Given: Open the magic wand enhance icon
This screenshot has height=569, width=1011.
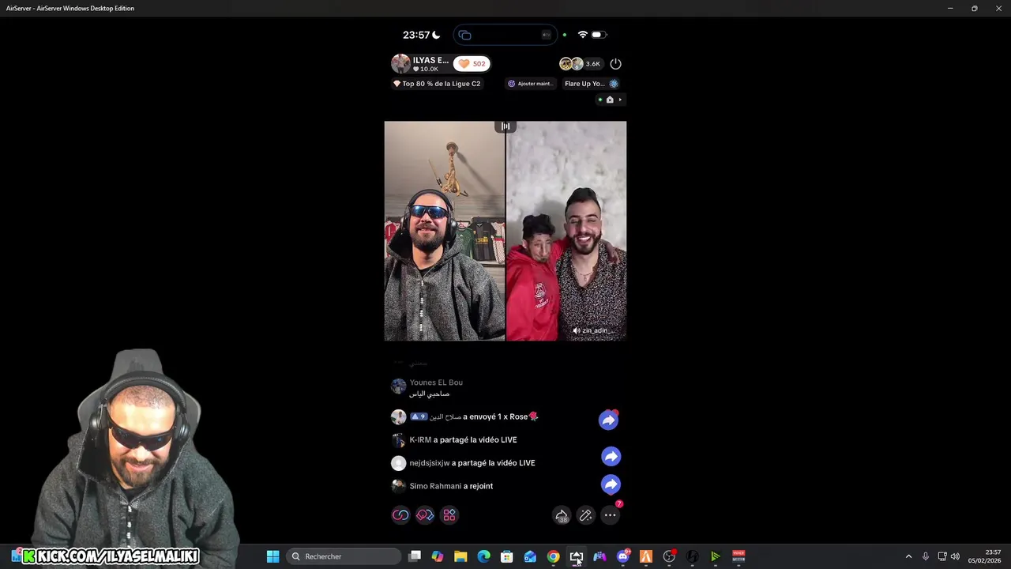Looking at the screenshot, I should click(x=585, y=515).
